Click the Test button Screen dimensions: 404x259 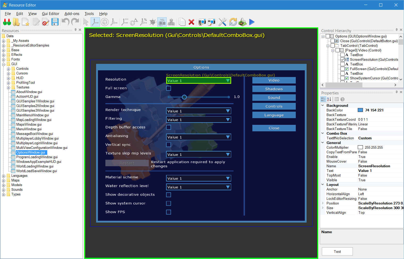pos(337,252)
